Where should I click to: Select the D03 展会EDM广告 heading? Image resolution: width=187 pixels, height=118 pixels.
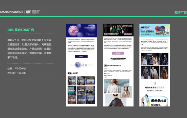pos(21,30)
